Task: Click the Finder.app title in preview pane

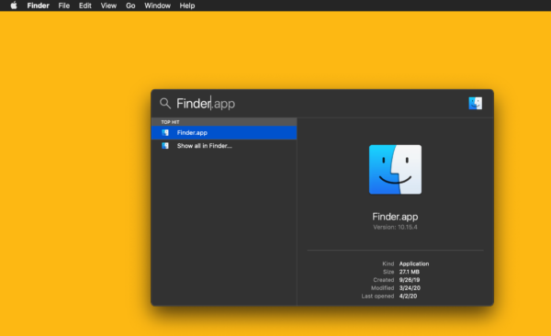Action: click(x=395, y=217)
